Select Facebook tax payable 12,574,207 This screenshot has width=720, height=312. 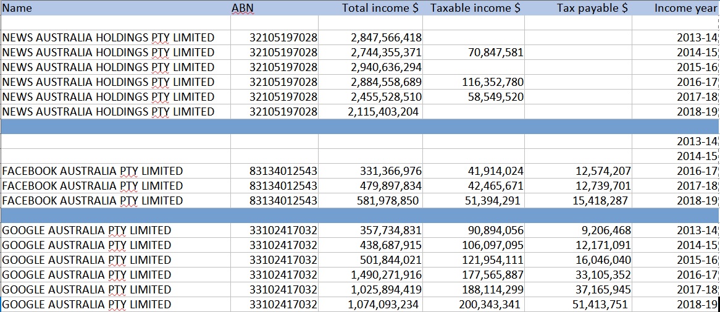(578, 171)
